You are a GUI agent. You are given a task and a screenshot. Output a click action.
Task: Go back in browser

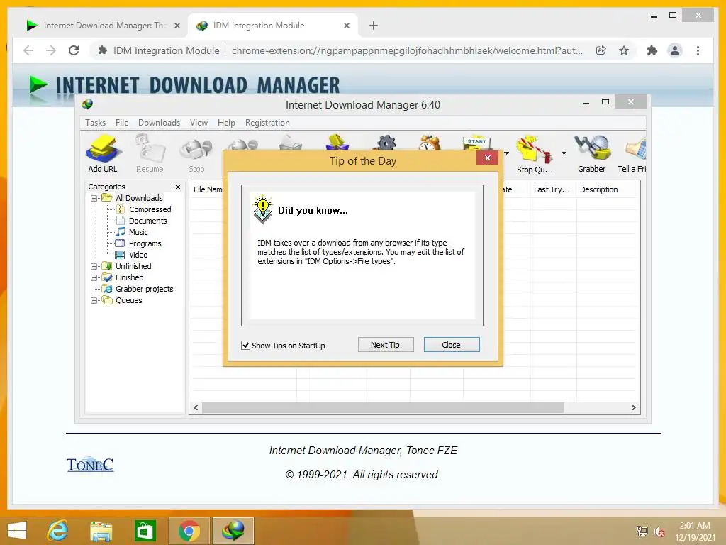coord(28,50)
